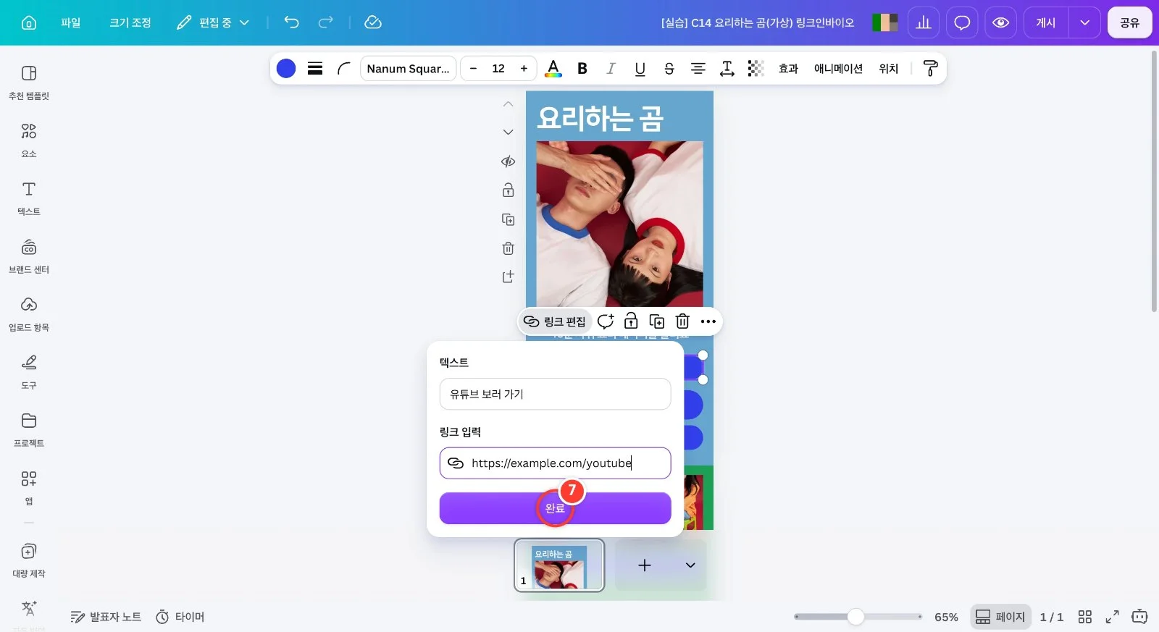Screen dimensions: 1159x632
Task: Select page 1 thumbnail
Action: (559, 565)
